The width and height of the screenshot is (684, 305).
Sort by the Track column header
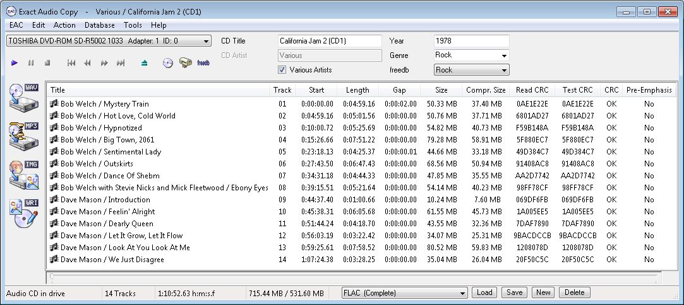(282, 90)
